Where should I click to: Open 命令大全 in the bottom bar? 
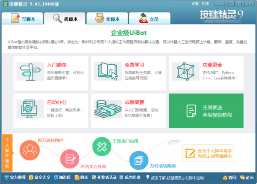click(x=39, y=178)
